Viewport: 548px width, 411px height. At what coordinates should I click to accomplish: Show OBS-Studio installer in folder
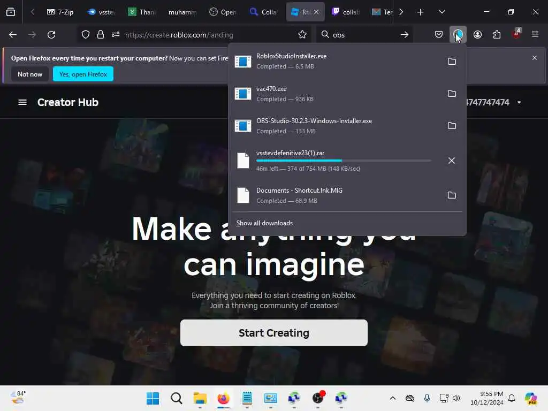click(452, 125)
